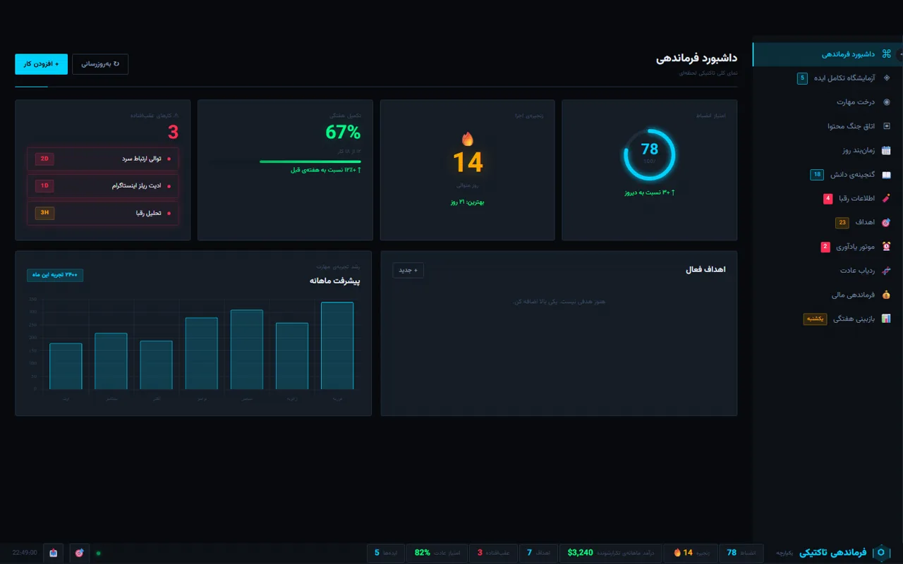This screenshot has width=903, height=564.
Task: Collapse the sidebar using its edge arrow
Action: pos(901,54)
